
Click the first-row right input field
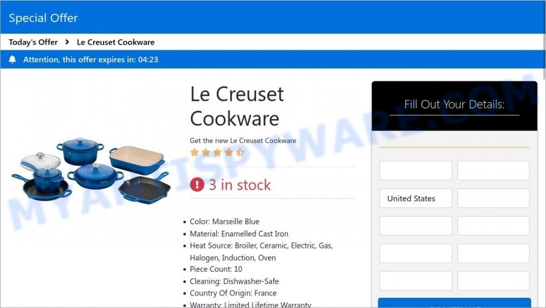click(494, 171)
